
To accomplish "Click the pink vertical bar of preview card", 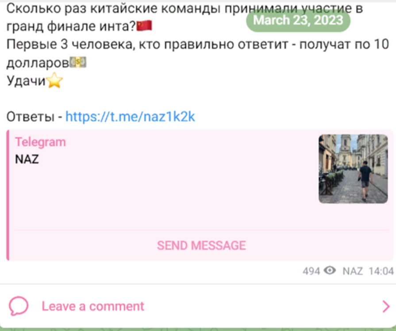I will tap(8, 195).
